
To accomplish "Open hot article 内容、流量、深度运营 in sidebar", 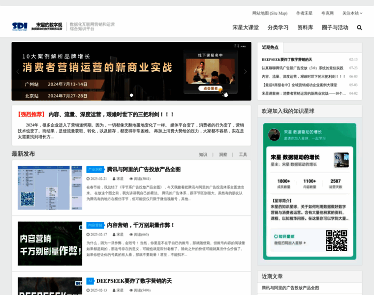I will tap(303, 77).
